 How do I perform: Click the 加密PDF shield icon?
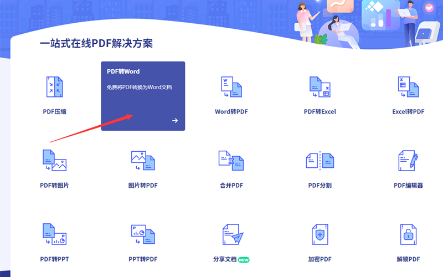[320, 234]
